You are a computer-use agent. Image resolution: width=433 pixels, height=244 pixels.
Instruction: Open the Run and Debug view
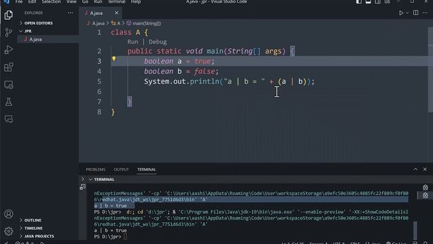click(9, 49)
